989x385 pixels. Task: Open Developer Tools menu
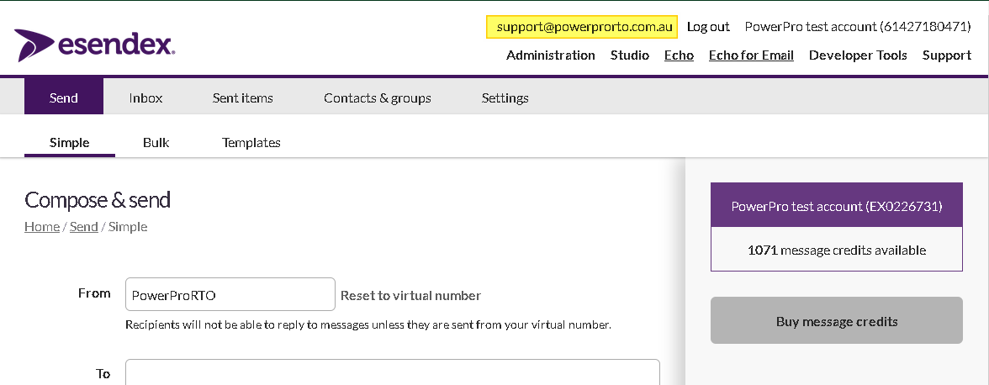pyautogui.click(x=858, y=55)
